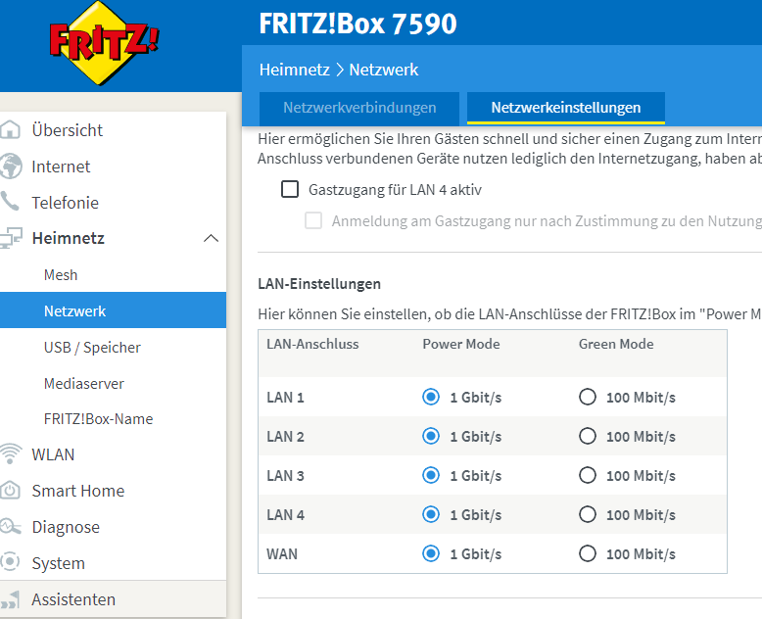Screen dimensions: 762x619
Task: Select 1 Gbit/s for LAN 1
Action: click(x=431, y=397)
